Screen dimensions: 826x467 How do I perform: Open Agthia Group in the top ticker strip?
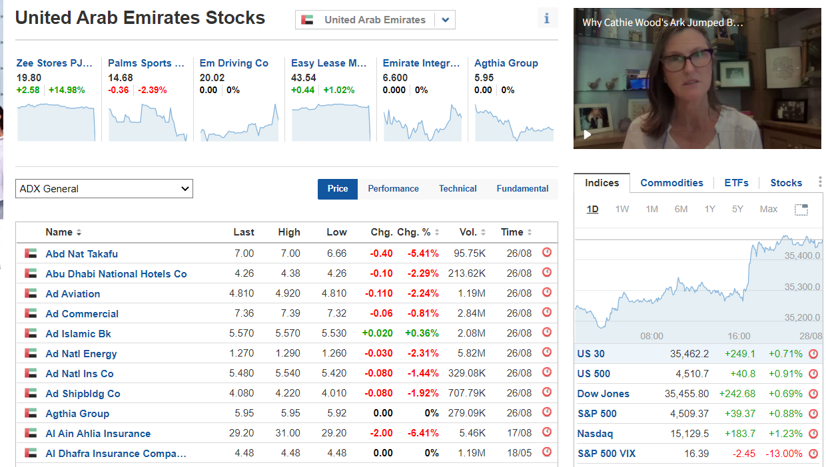[x=506, y=63]
